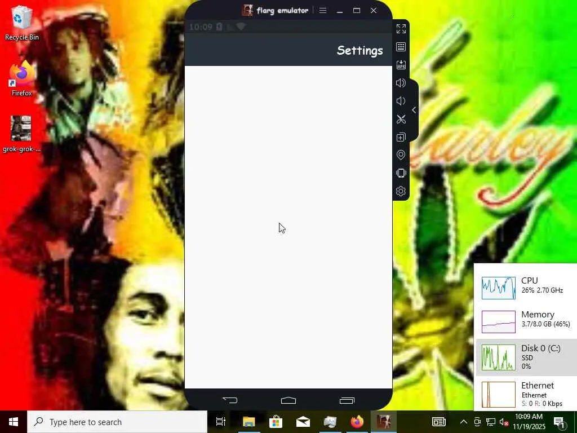The height and width of the screenshot is (433, 577).
Task: Open File Explorer from the taskbar
Action: (x=248, y=422)
